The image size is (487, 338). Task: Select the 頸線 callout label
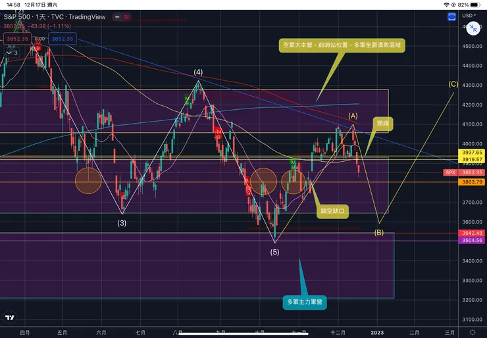click(x=383, y=123)
